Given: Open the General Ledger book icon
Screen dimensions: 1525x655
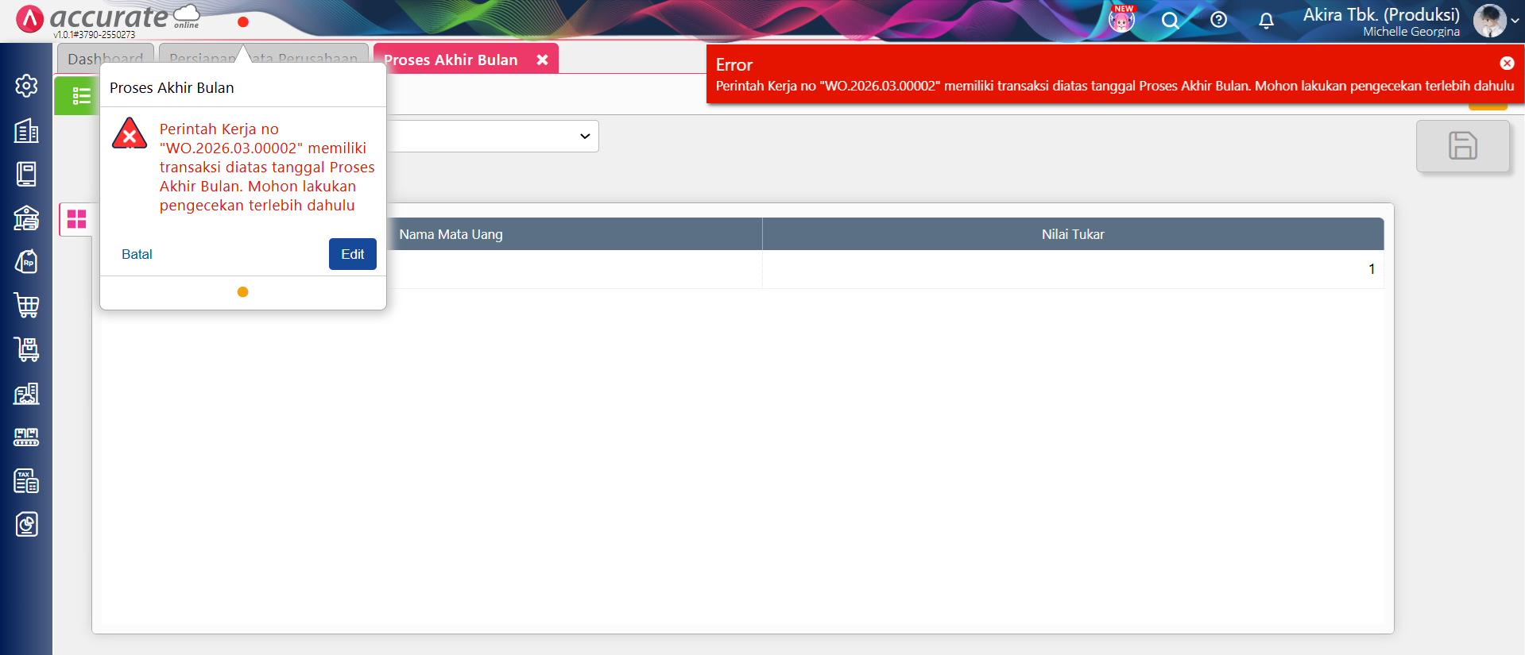Looking at the screenshot, I should [x=26, y=174].
